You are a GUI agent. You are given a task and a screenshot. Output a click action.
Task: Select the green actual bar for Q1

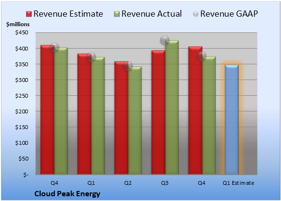[98, 116]
